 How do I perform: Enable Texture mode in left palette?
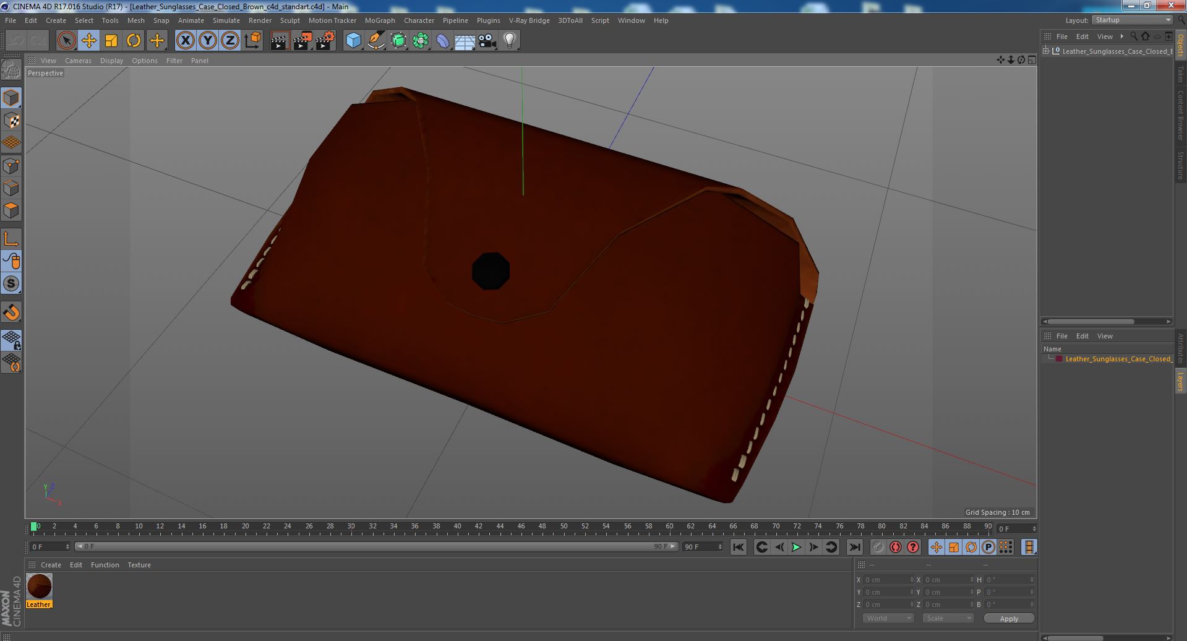[x=11, y=121]
